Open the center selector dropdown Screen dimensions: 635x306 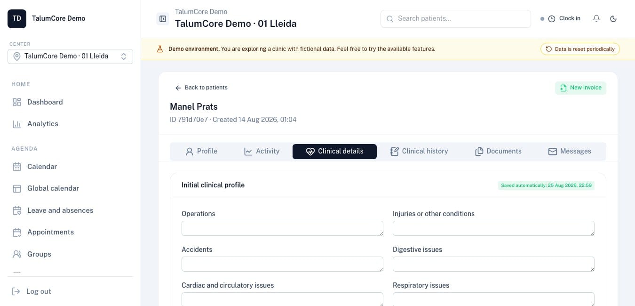[70, 56]
